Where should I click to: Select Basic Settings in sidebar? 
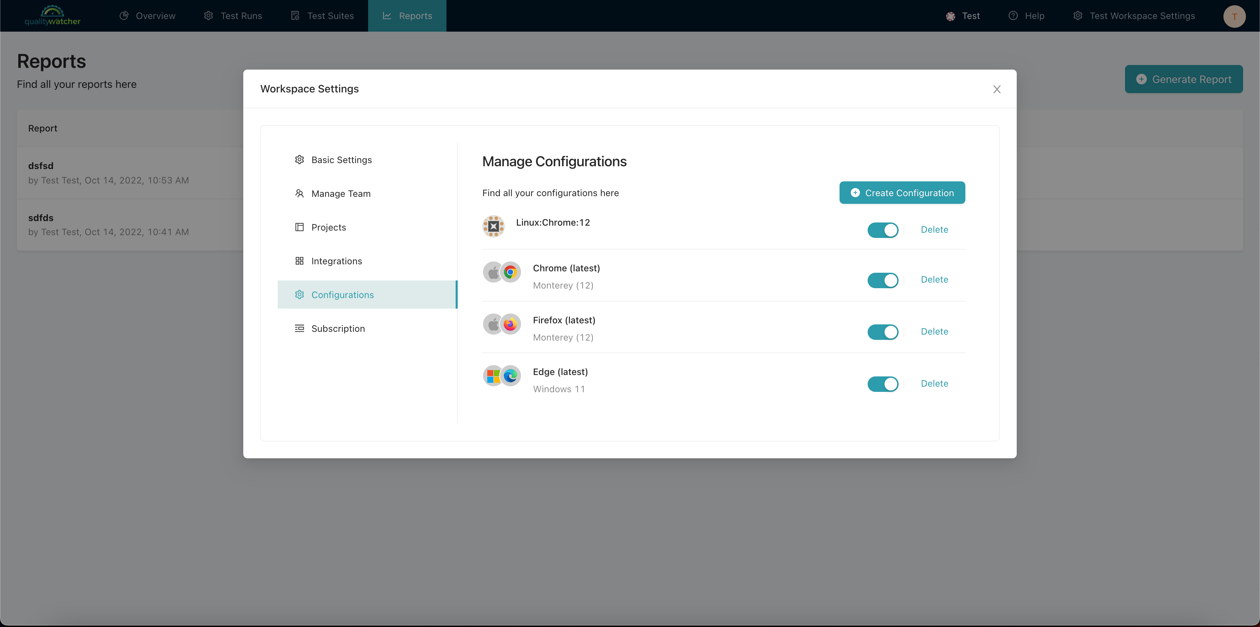click(x=367, y=160)
